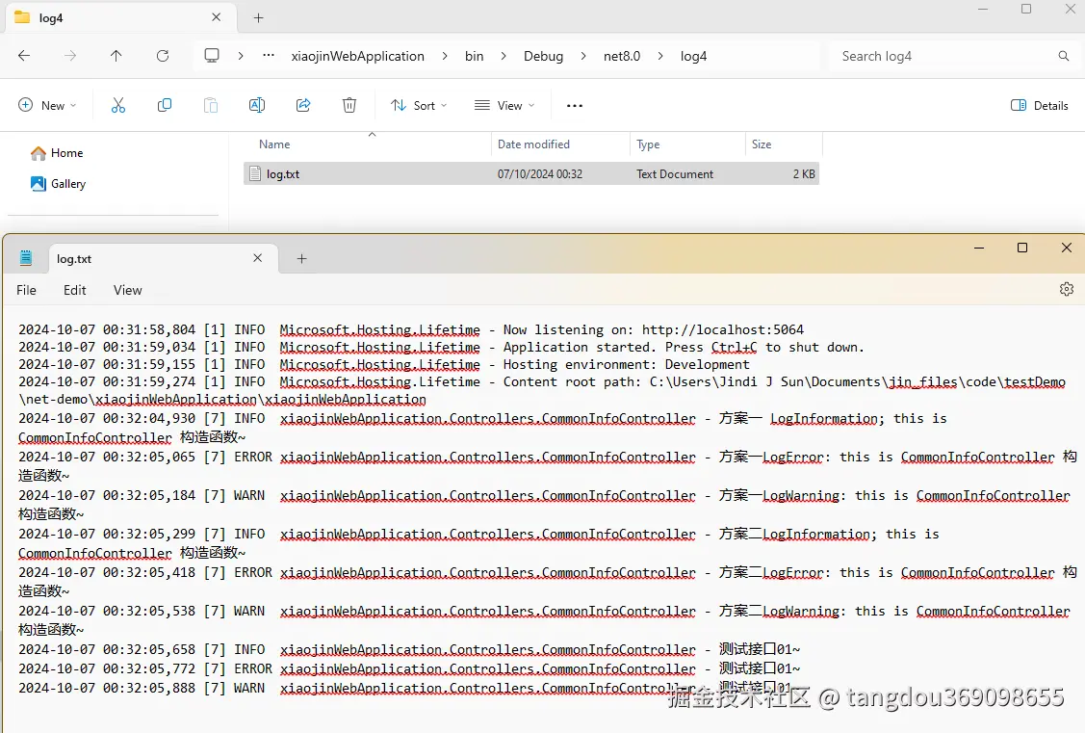Maximize the Notepad window
1085x733 pixels.
click(1022, 248)
